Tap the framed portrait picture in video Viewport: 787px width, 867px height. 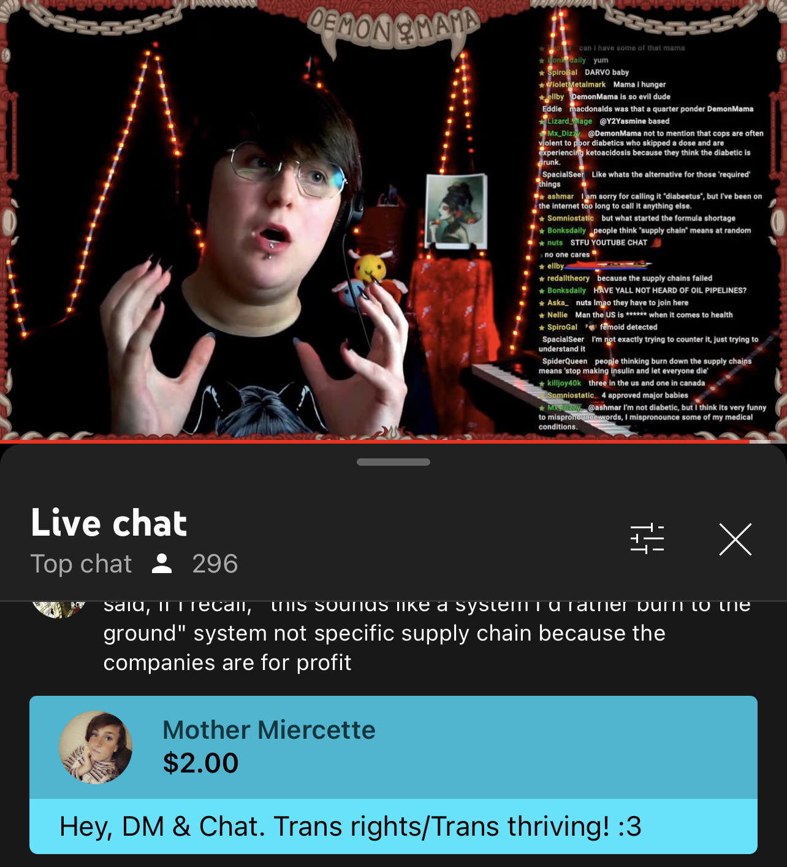[x=455, y=211]
